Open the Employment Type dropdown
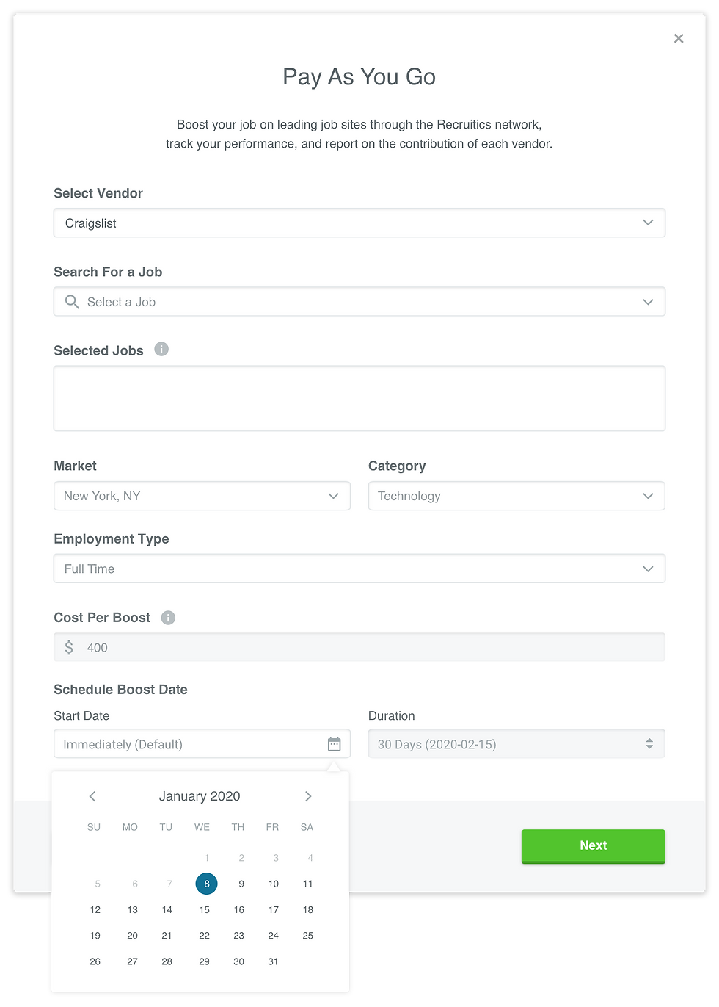The image size is (719, 1007). (359, 569)
